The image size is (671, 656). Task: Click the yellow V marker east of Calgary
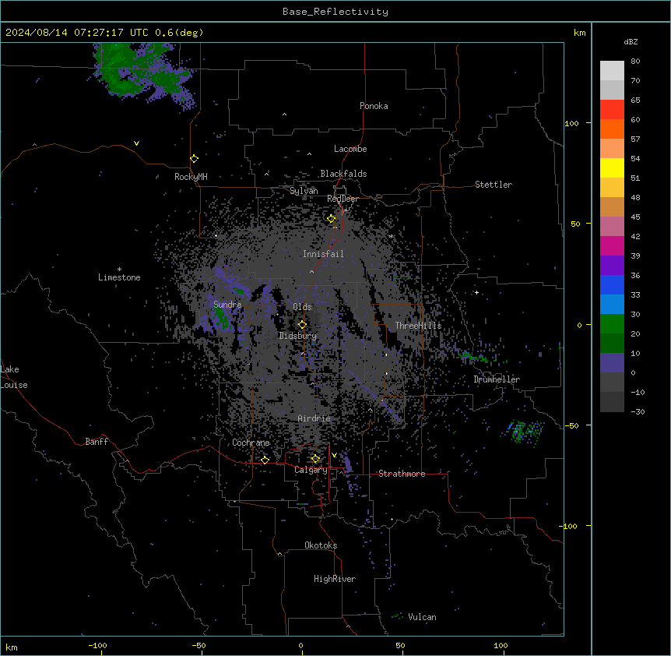point(334,455)
